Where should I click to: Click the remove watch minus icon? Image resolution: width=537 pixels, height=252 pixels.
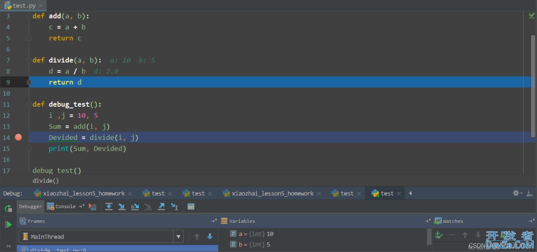pos(452,235)
